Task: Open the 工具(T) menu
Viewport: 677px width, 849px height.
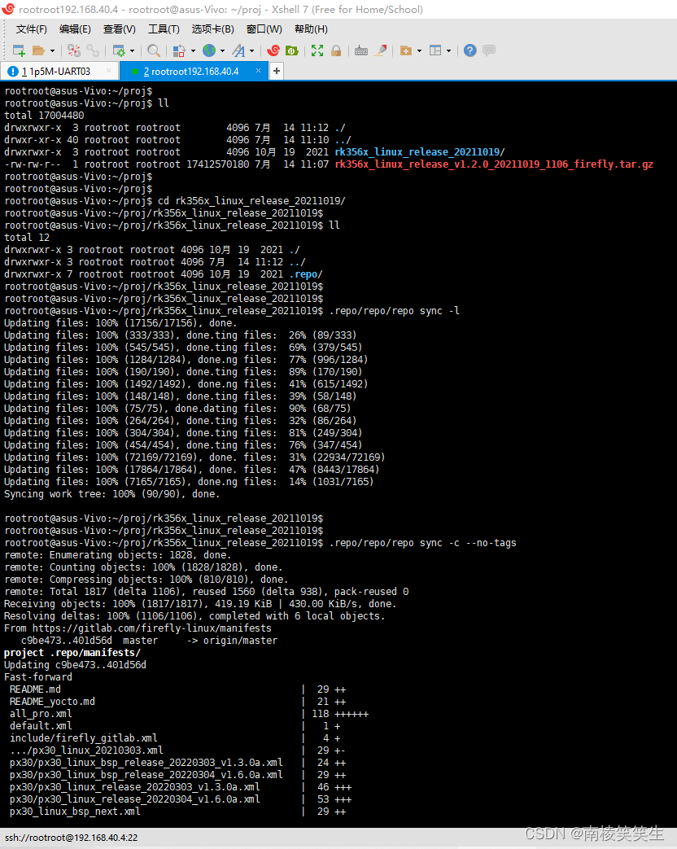Action: (164, 29)
